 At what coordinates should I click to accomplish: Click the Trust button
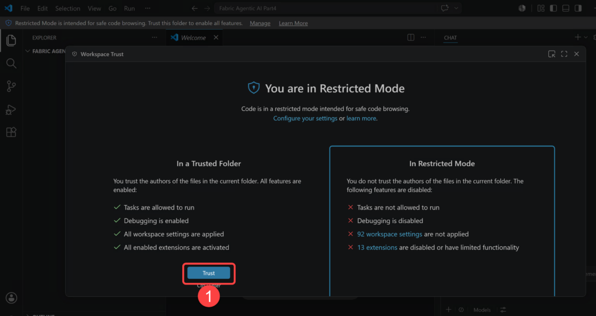(209, 273)
